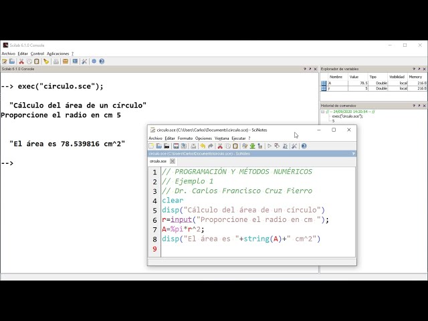This screenshot has height=321, width=428.
Task: Open SciNotes help question mark icon
Action: 304,146
